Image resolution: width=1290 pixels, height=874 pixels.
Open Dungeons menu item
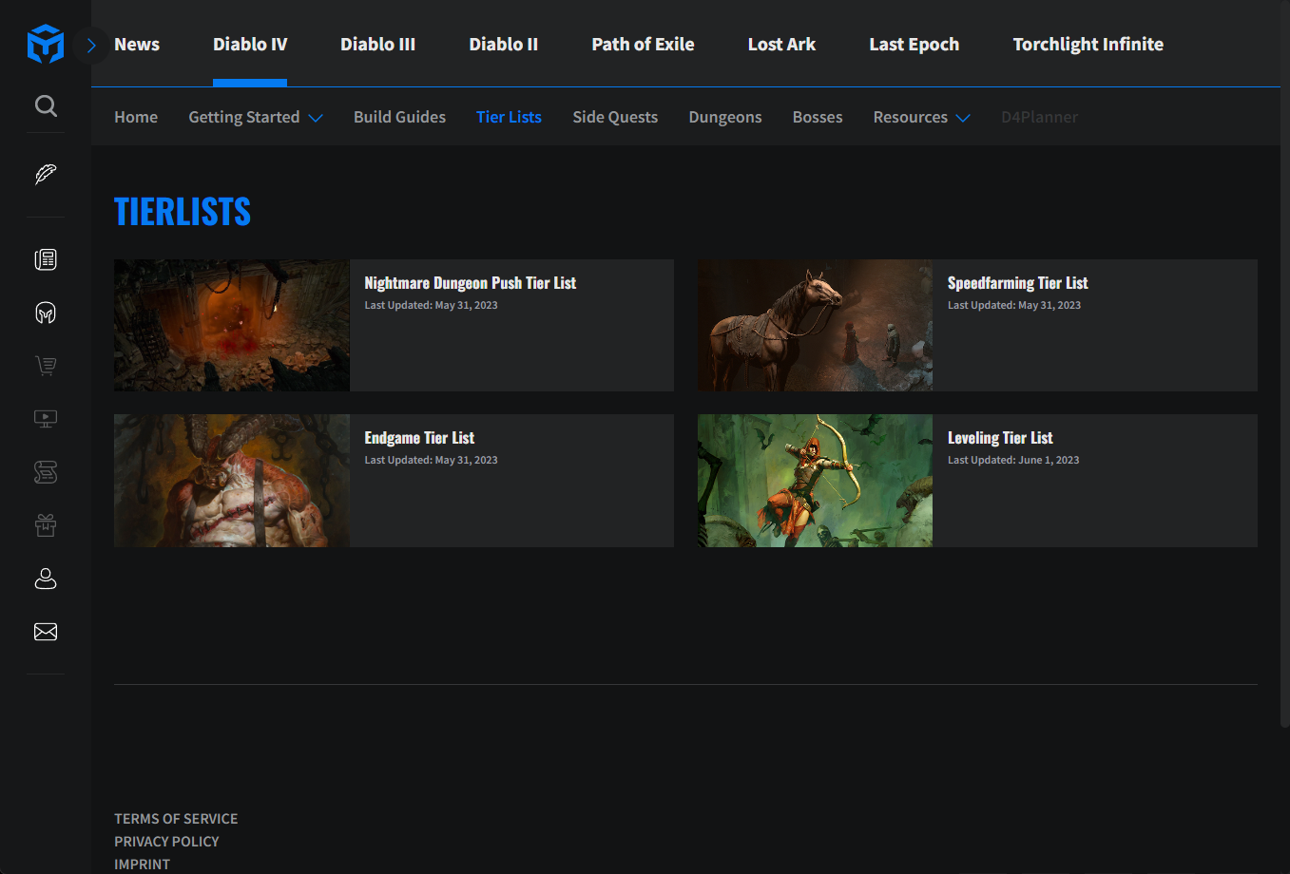[725, 117]
